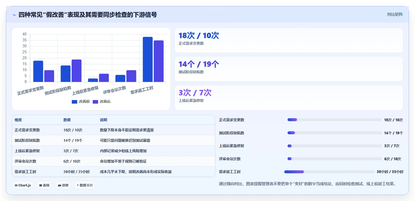
Task: Select table cell 测试阶段缺陷数
Action: pyautogui.click(x=27, y=141)
